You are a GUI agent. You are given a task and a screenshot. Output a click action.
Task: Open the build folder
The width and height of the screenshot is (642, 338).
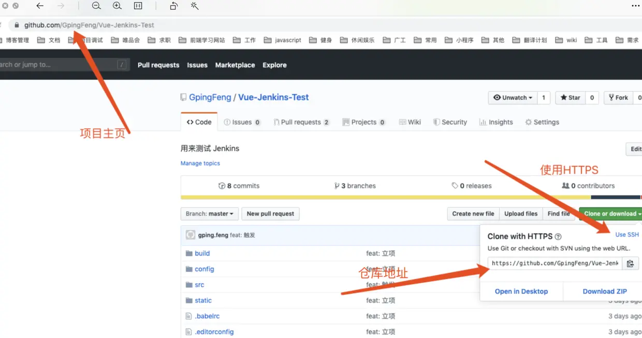click(202, 253)
